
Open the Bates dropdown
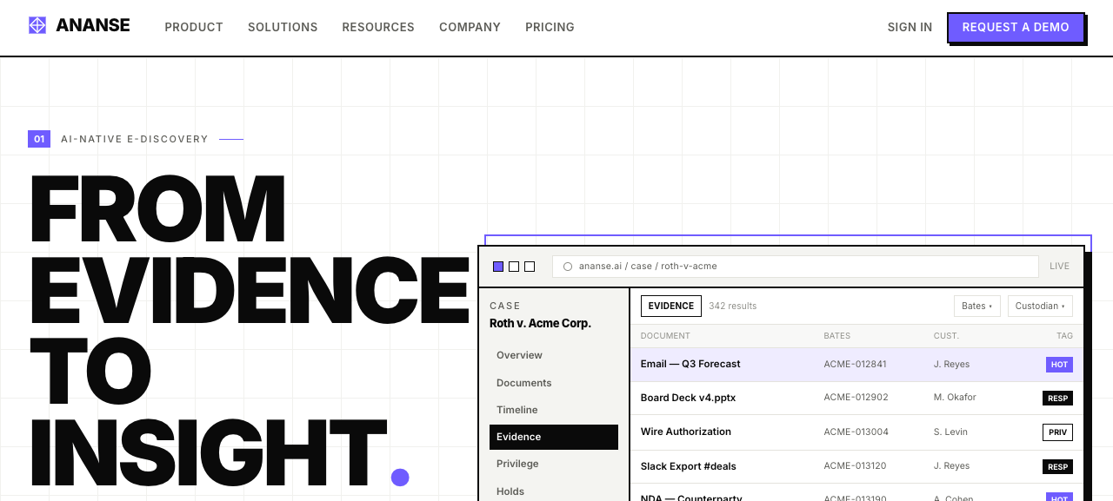977,306
